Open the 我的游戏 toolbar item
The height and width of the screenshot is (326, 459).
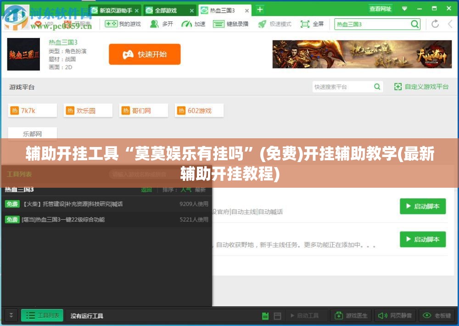pos(123,24)
